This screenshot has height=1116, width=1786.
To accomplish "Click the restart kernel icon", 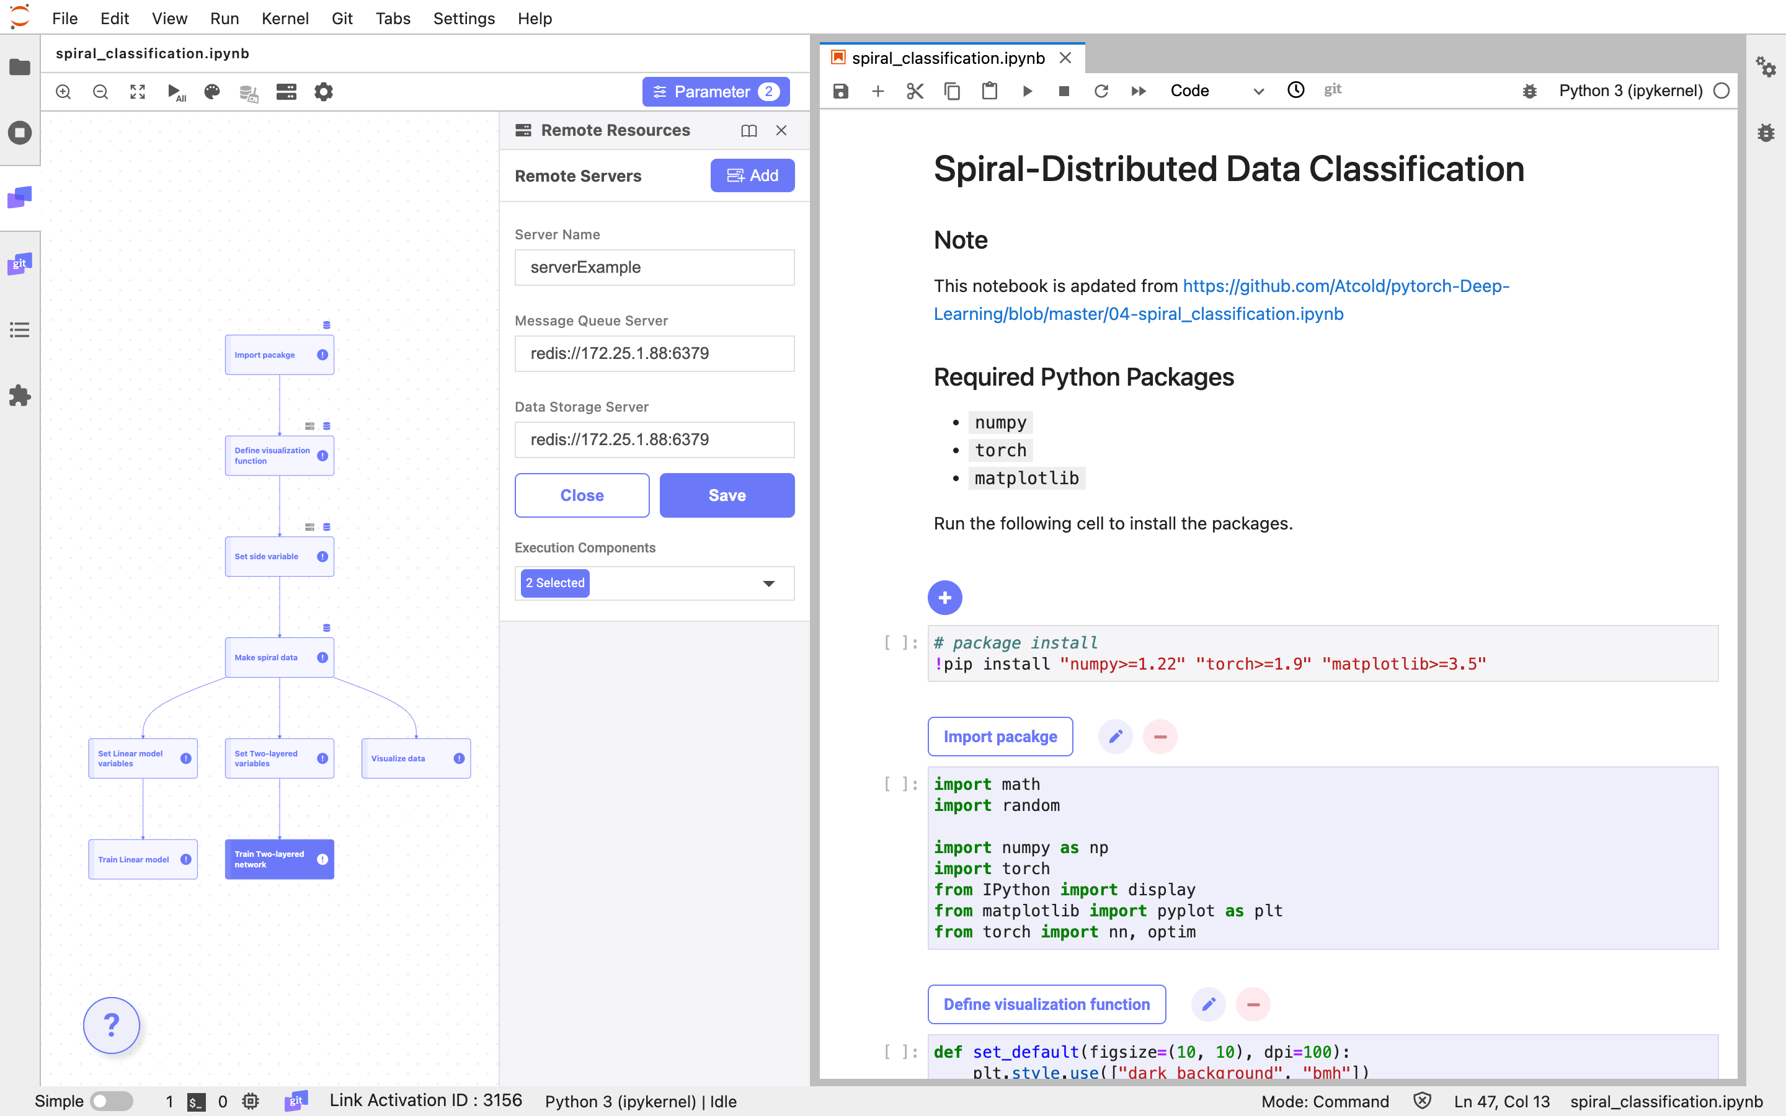I will coord(1100,91).
